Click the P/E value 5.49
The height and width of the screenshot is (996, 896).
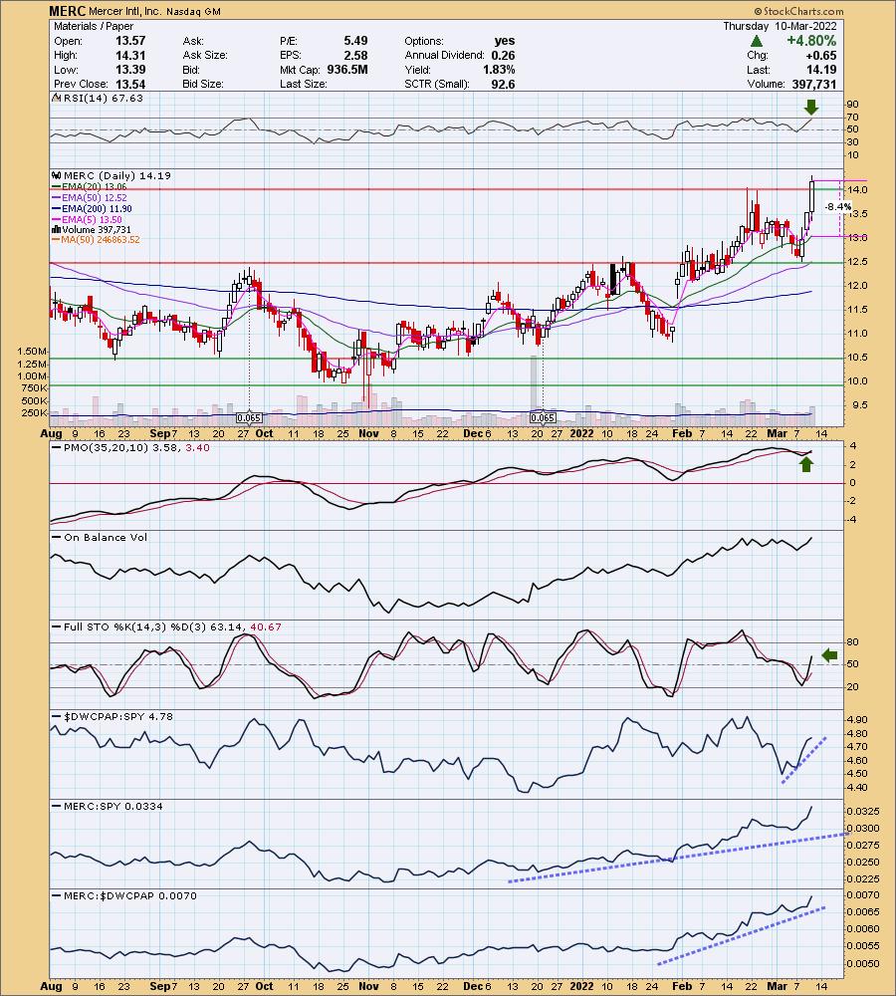coord(355,41)
